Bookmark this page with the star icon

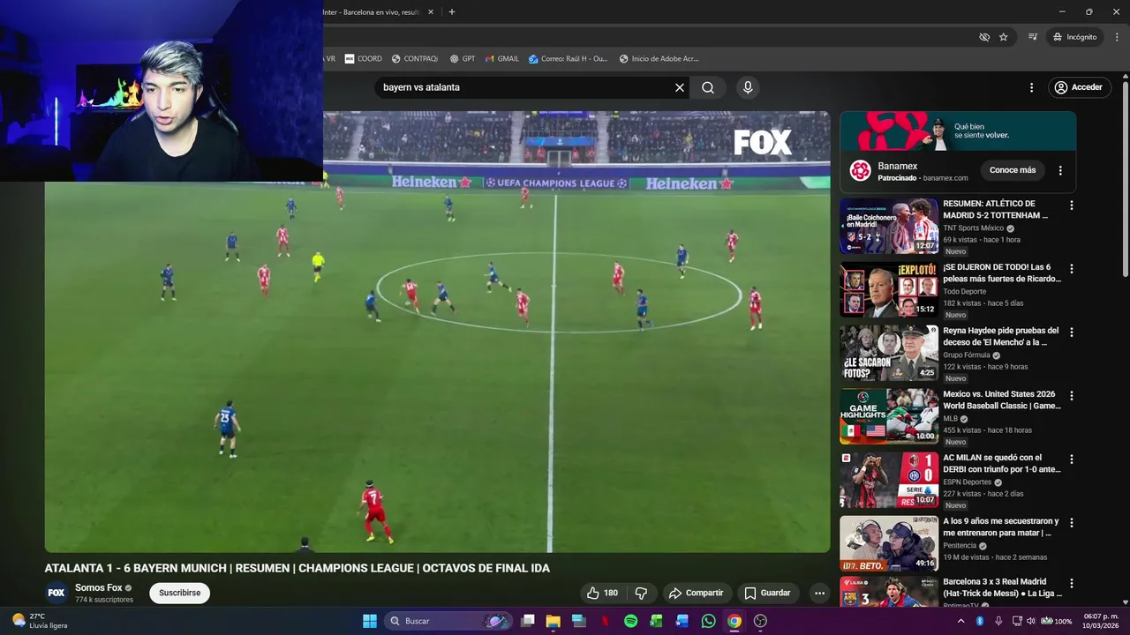click(x=1004, y=37)
